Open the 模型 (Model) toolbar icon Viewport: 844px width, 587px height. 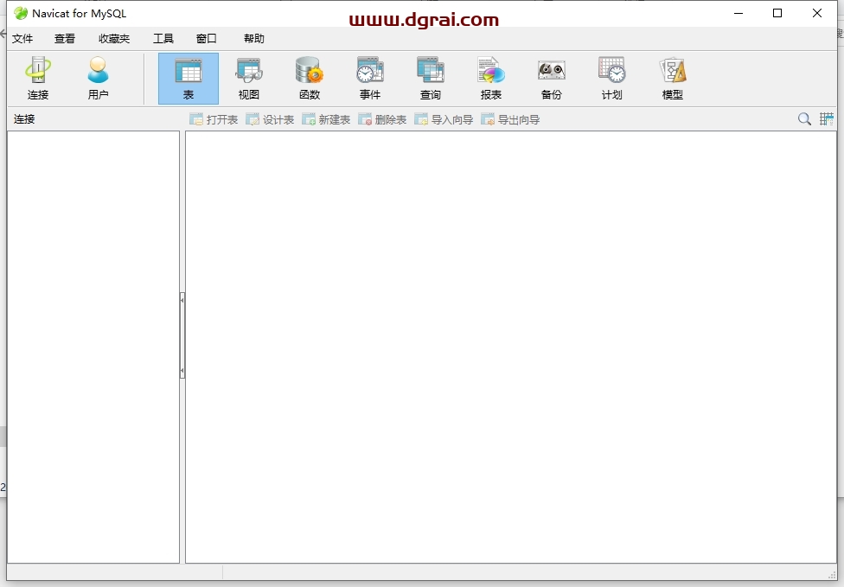point(672,79)
